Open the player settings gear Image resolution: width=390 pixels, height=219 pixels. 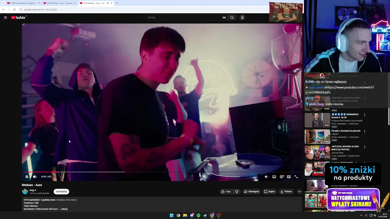tap(282, 177)
